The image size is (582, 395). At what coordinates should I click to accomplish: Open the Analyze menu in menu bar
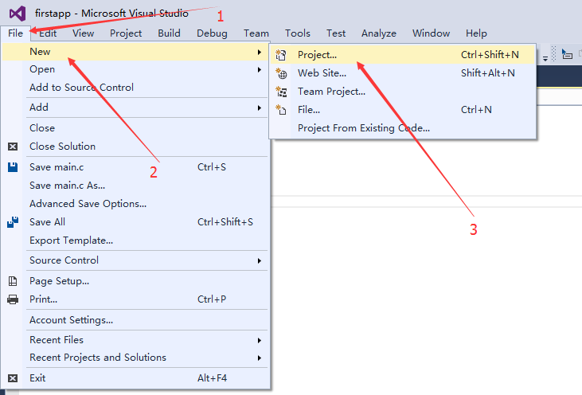pyautogui.click(x=378, y=33)
